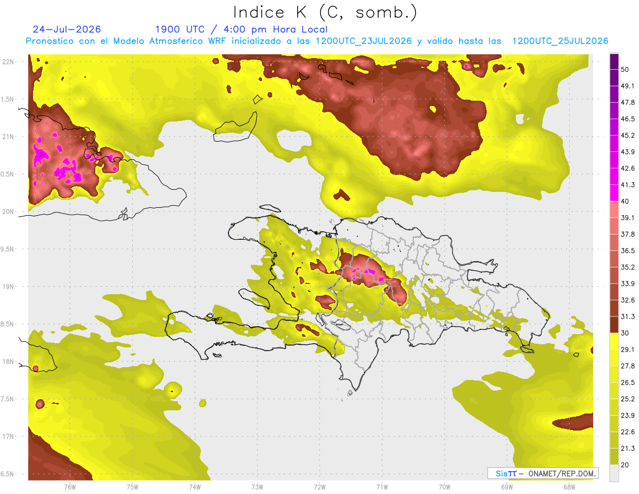Image resolution: width=639 pixels, height=494 pixels.
Task: Click the legend value "21.3"
Action: 628,448
